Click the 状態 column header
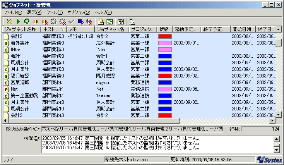Screen dimensions: 284x165 pyautogui.click(x=164, y=29)
